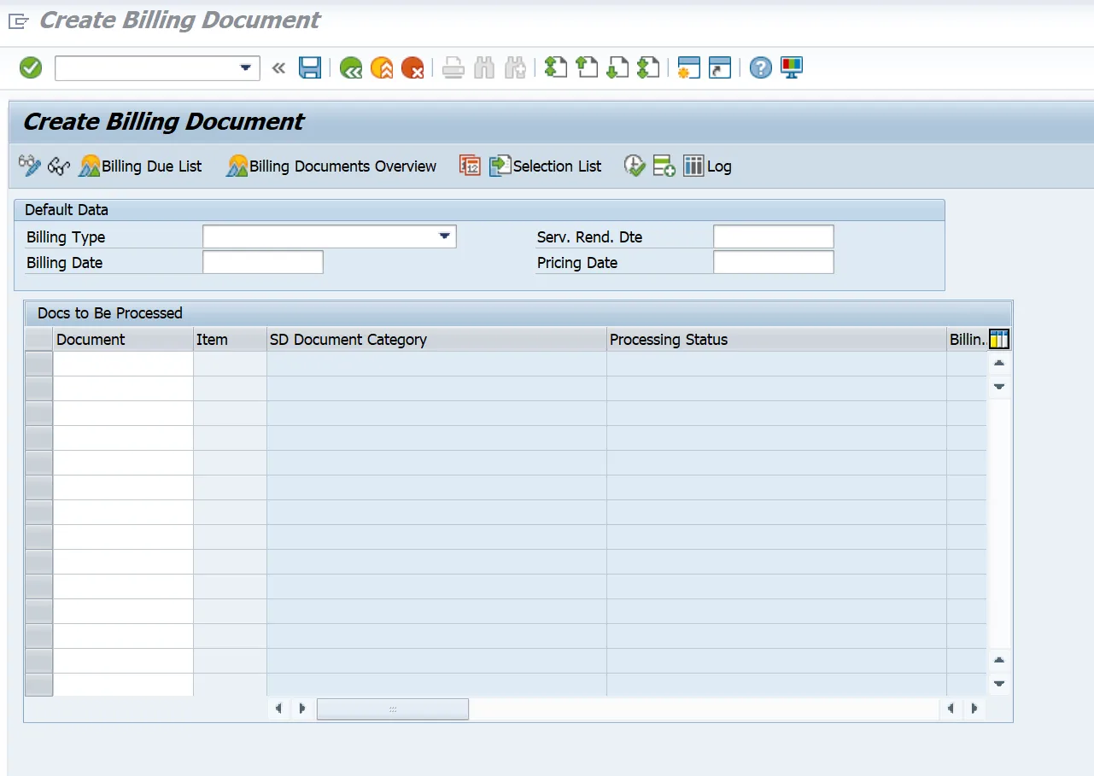The height and width of the screenshot is (776, 1094).
Task: Click the horizontal scrollbar thumb under table
Action: pyautogui.click(x=393, y=709)
